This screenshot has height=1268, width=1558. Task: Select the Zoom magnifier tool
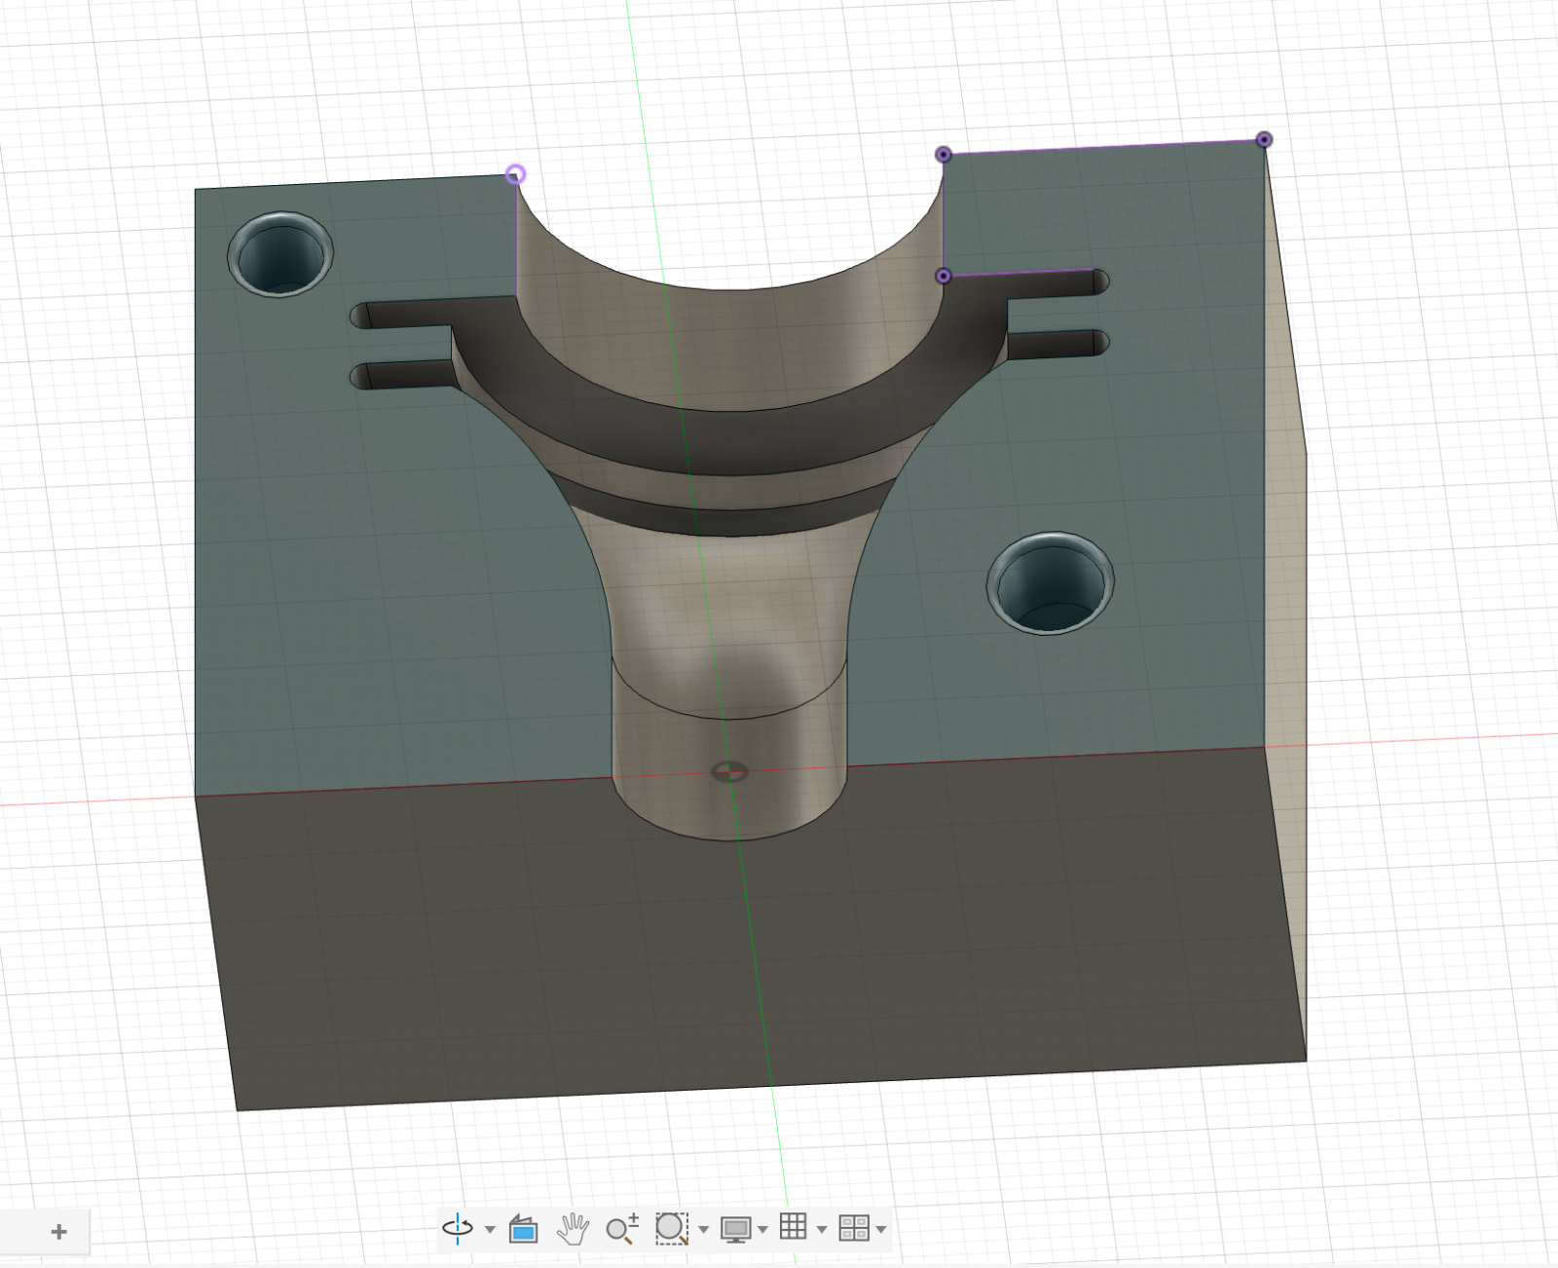[622, 1228]
